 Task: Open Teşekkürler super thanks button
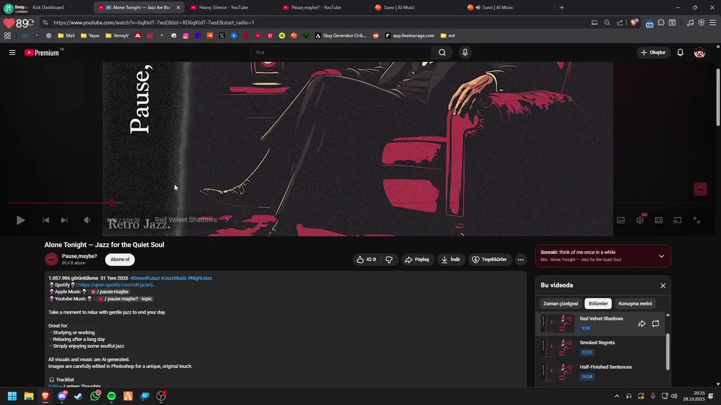[489, 259]
